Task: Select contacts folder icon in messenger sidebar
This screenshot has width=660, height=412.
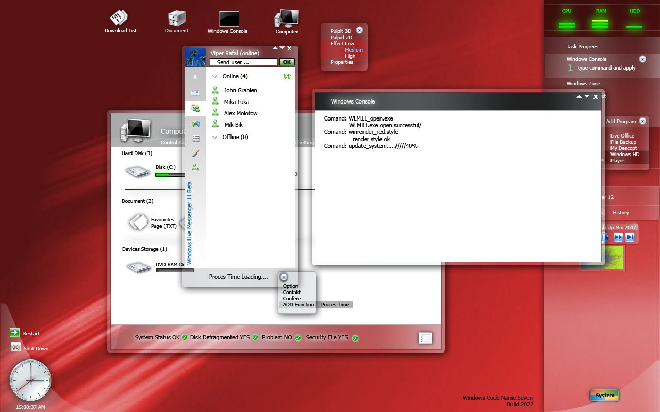Action: (x=195, y=108)
